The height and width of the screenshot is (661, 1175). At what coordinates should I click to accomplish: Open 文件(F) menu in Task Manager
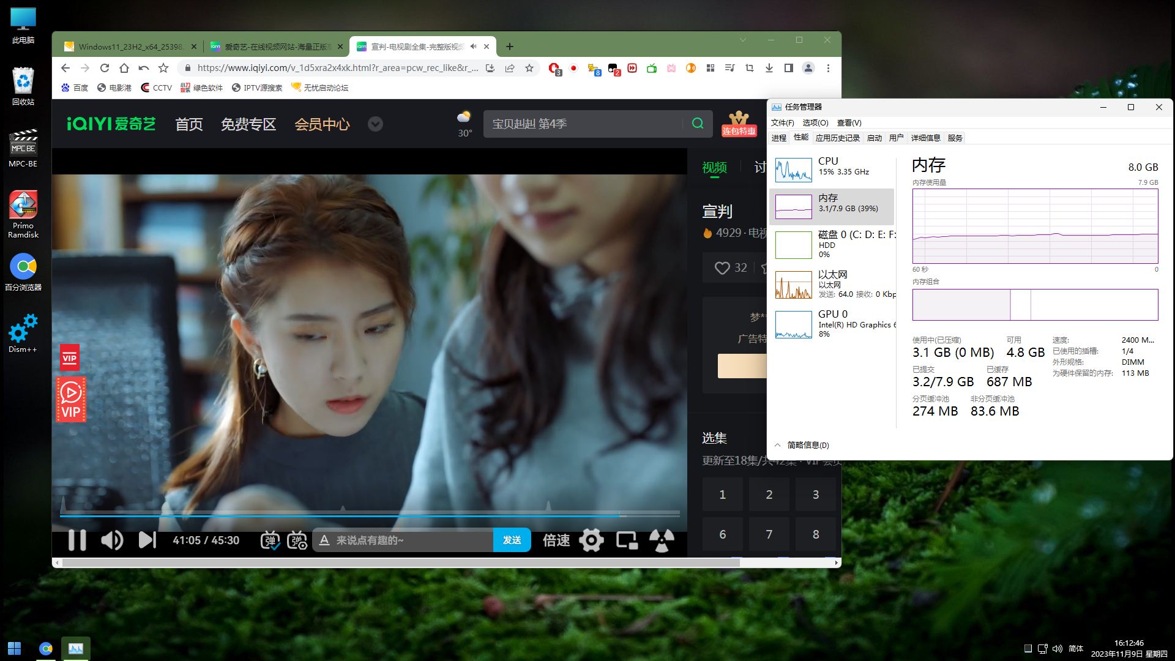[x=782, y=122]
